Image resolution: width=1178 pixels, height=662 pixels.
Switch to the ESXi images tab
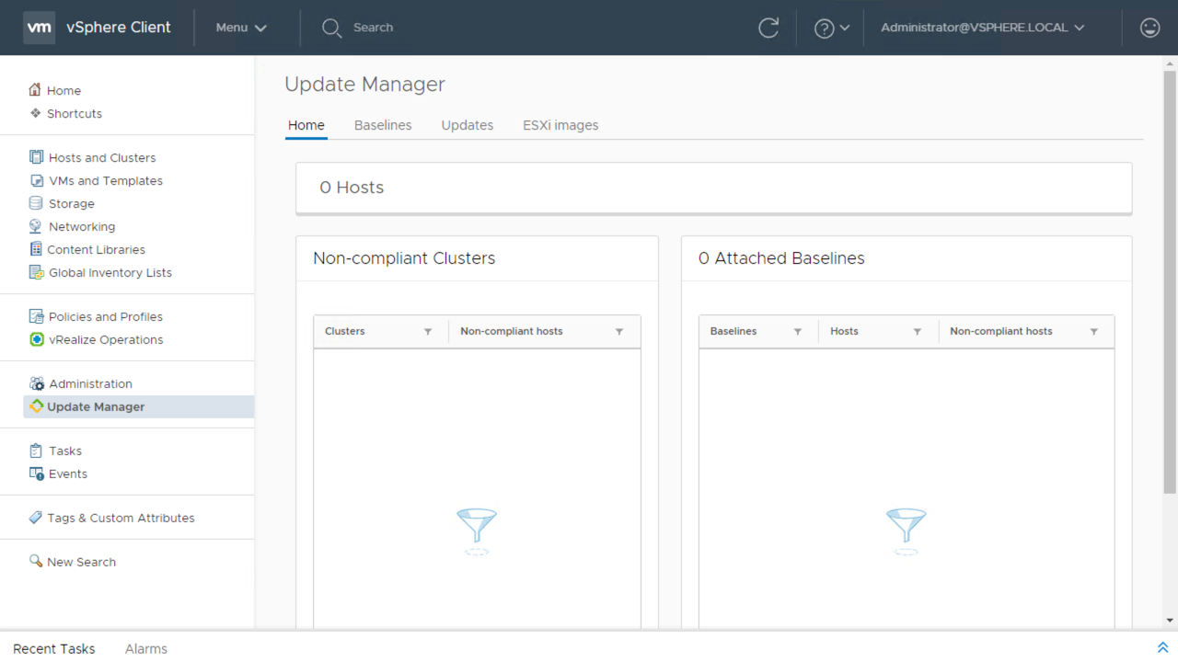(560, 125)
